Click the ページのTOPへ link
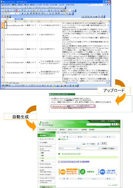This screenshot has height=188, width=133. (113, 185)
